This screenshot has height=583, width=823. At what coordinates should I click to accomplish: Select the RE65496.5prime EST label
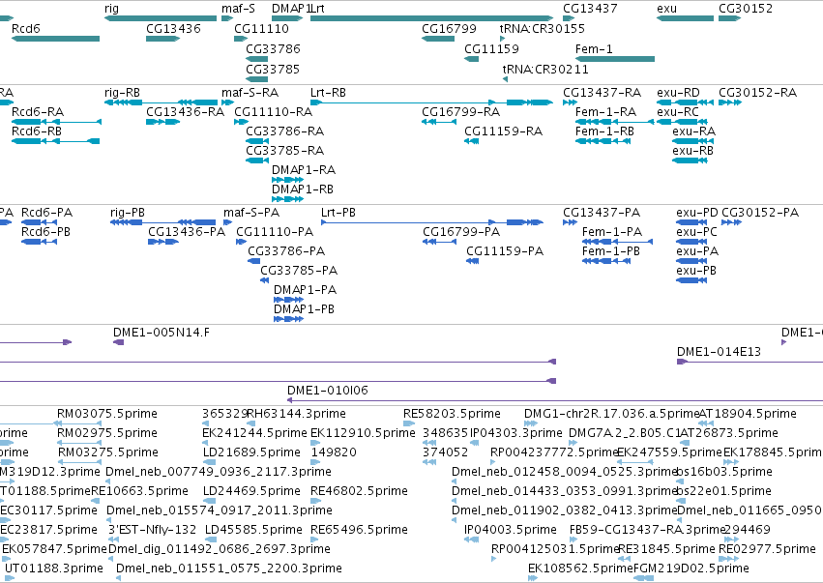359,530
